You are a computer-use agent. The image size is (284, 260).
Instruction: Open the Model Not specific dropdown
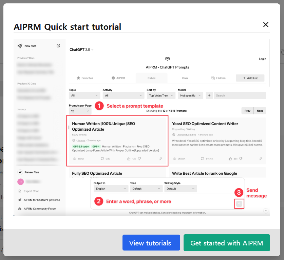click(191, 95)
